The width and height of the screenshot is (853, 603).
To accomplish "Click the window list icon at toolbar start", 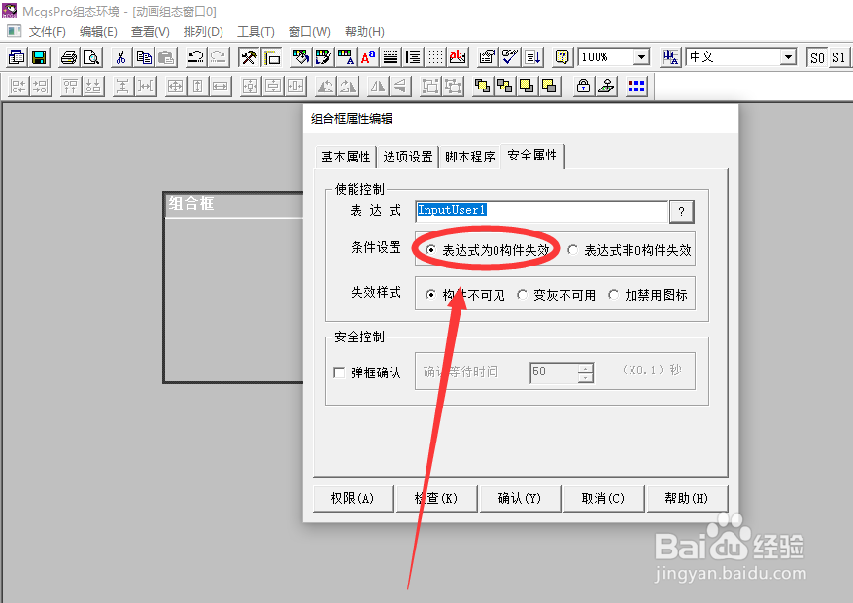I will pyautogui.click(x=17, y=57).
